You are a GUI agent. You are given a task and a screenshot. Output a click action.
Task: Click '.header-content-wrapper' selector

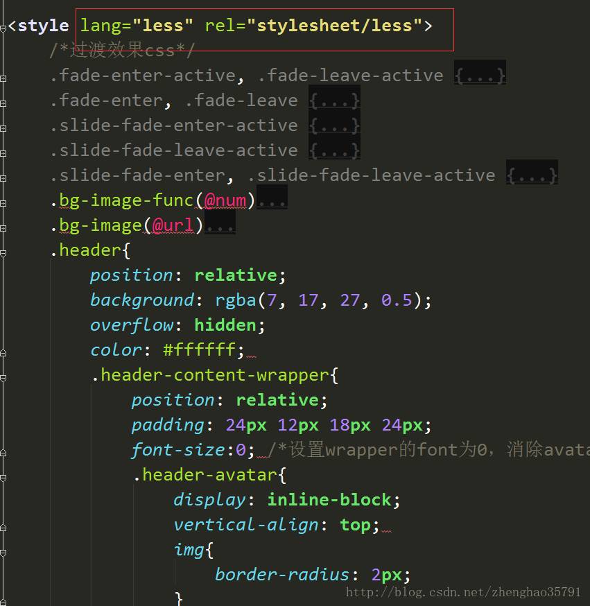[211, 375]
